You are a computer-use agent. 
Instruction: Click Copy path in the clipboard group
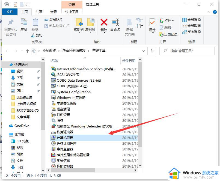tap(53, 20)
